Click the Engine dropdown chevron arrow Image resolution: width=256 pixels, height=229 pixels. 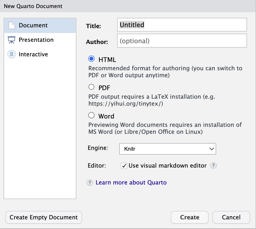[x=212, y=149]
